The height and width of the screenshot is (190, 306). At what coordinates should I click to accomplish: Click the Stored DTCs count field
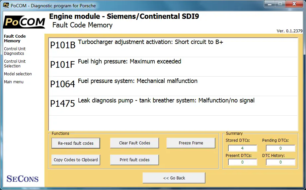coord(242,148)
